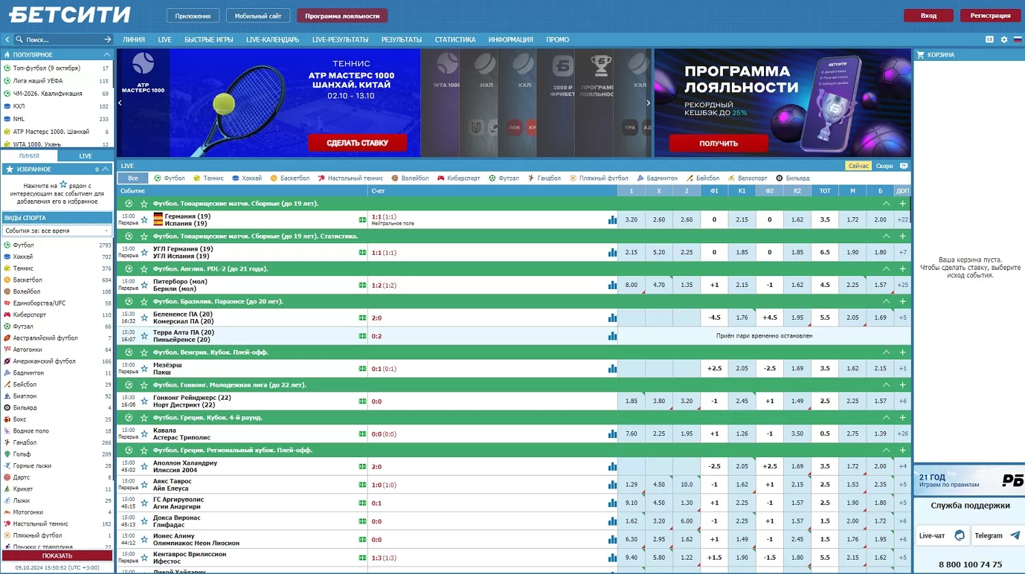Click the cart icon beside Корзина
This screenshot has width=1025, height=574.
(x=920, y=55)
